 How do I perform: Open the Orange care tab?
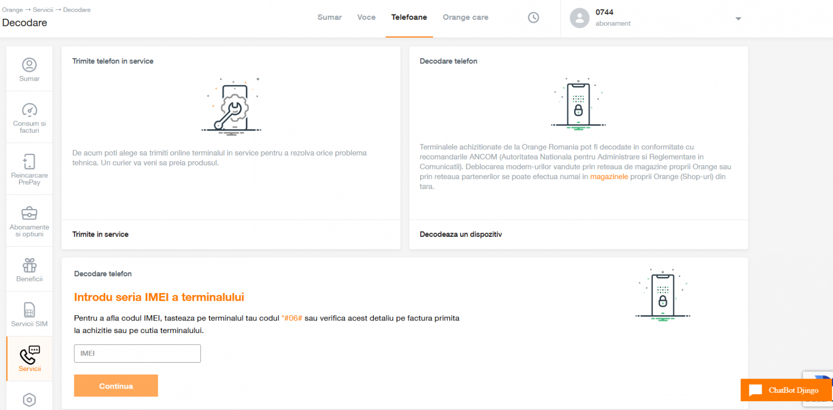click(x=465, y=17)
